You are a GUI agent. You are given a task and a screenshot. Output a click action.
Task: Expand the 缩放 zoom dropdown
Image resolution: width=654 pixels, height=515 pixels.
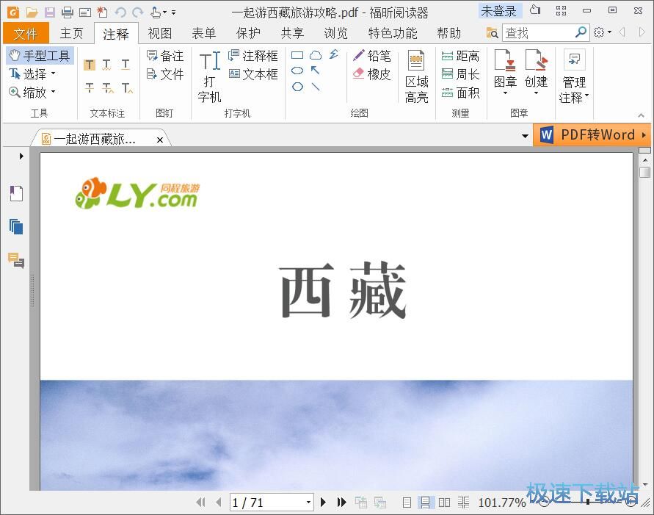pos(51,91)
